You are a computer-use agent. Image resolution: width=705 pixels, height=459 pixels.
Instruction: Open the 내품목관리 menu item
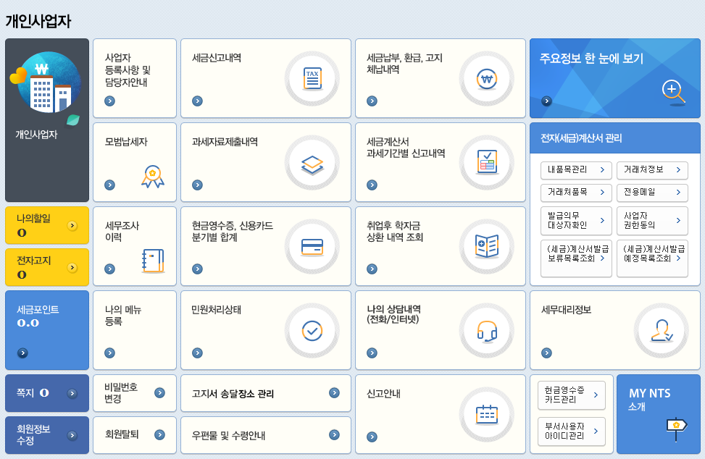(x=576, y=170)
